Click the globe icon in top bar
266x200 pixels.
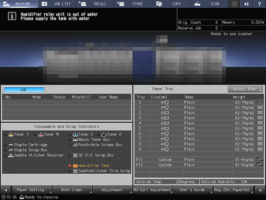[235, 4]
